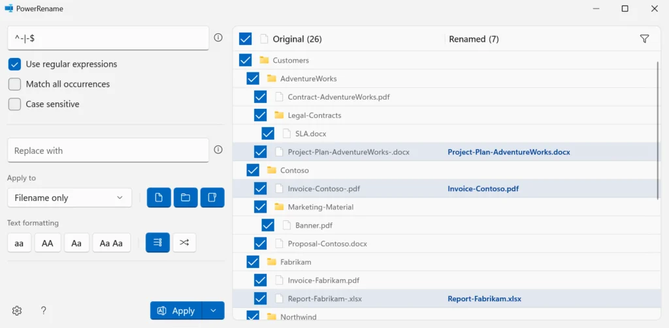669x328 pixels.
Task: Uncheck the Project-Plan-AdventureWorks-.docx checkbox
Action: pos(260,152)
